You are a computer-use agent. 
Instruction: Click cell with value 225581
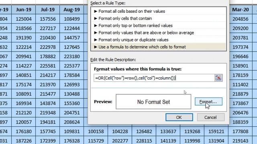(x=48, y=66)
